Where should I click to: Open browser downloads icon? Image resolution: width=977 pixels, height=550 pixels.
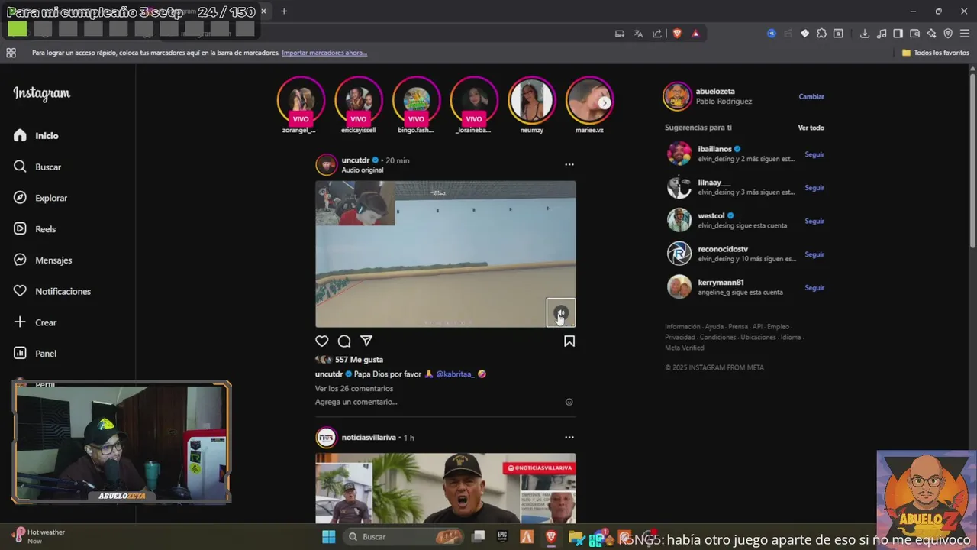click(865, 34)
